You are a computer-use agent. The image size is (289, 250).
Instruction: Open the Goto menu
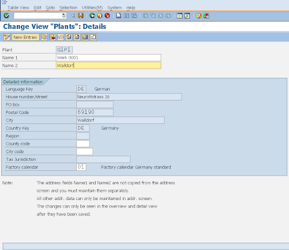click(50, 8)
